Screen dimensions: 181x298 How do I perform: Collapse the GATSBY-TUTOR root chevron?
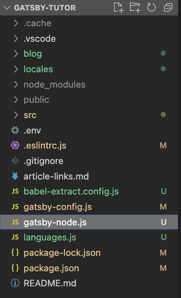coord(7,8)
